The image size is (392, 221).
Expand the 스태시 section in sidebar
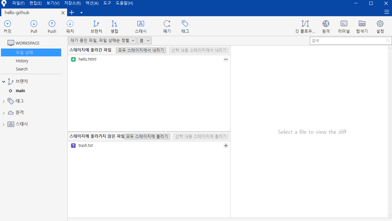coord(4,124)
